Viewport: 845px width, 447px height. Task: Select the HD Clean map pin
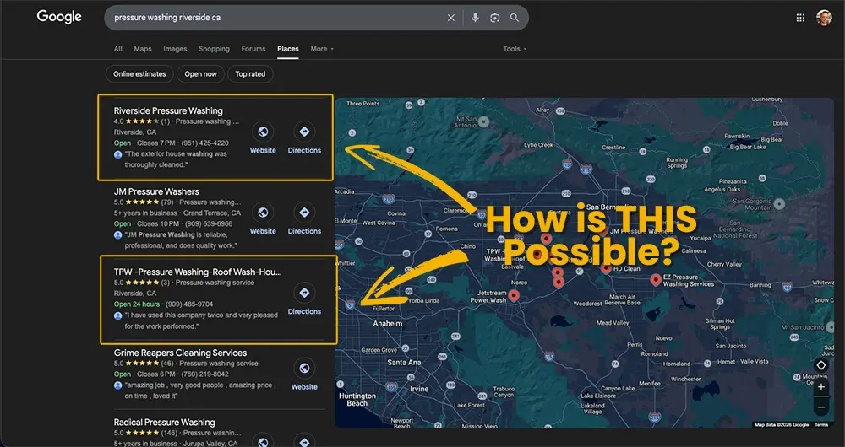click(x=606, y=268)
